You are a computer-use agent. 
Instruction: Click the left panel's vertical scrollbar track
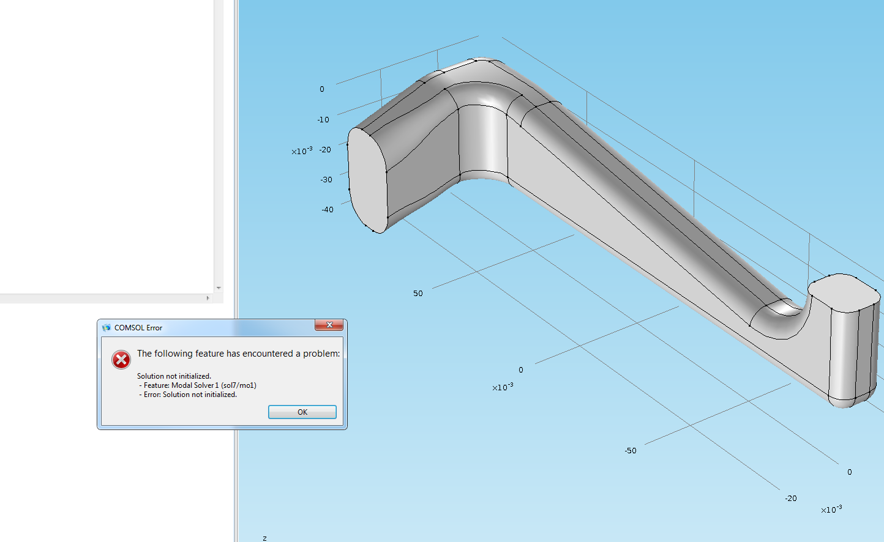point(219,141)
